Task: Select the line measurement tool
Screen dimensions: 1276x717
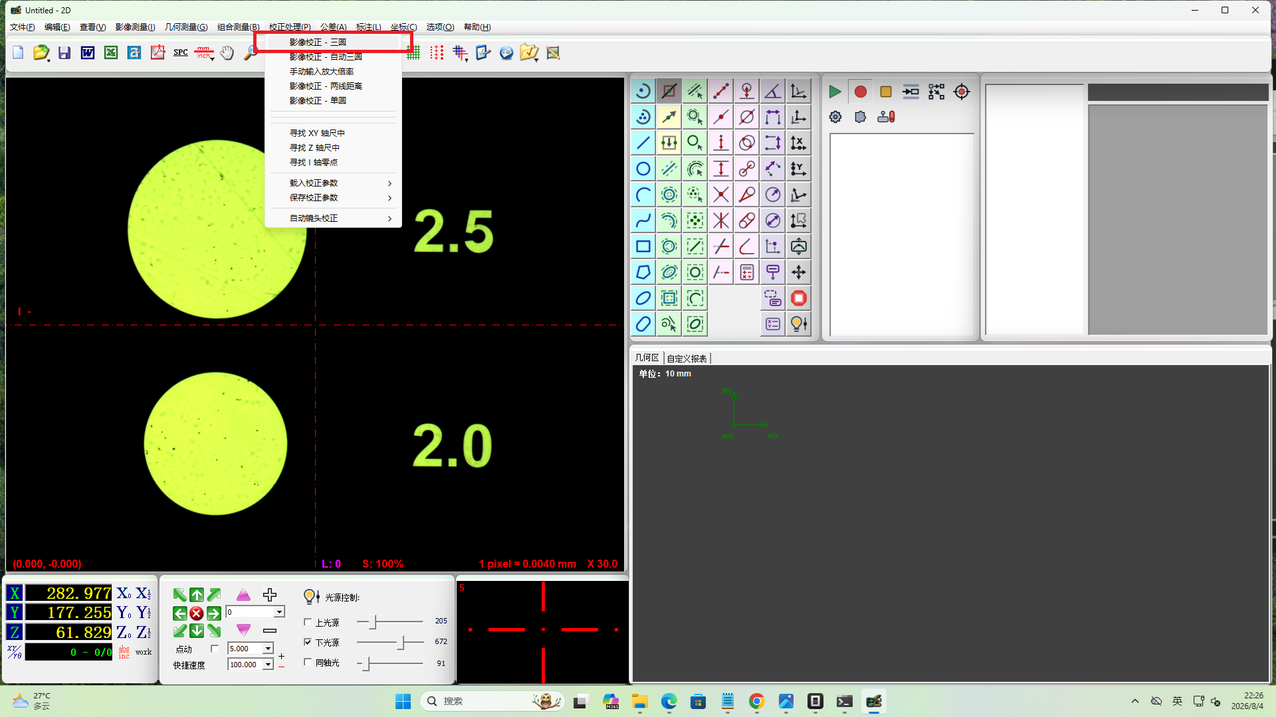Action: pyautogui.click(x=643, y=143)
